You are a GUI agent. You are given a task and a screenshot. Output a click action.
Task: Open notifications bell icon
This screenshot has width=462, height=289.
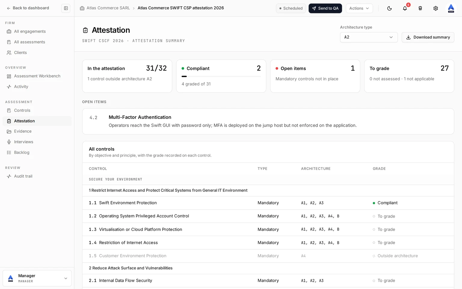pos(405,8)
